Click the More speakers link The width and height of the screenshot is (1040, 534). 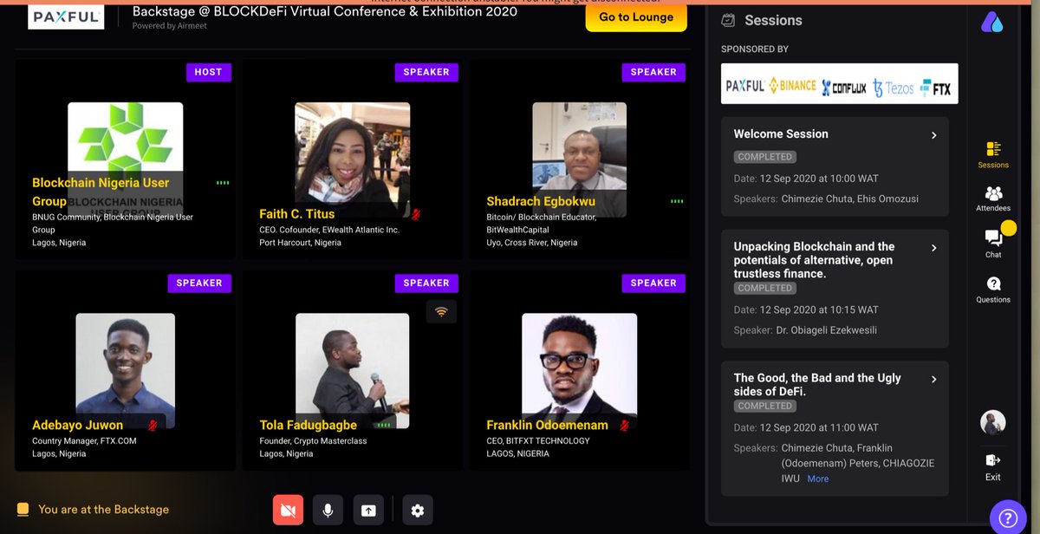point(817,479)
